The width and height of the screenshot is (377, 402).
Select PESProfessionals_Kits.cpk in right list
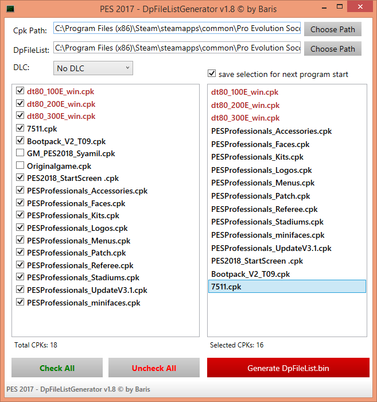click(x=287, y=157)
